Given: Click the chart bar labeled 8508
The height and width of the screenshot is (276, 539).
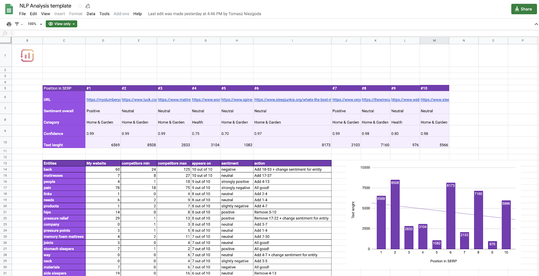Looking at the screenshot, I should (x=395, y=214).
